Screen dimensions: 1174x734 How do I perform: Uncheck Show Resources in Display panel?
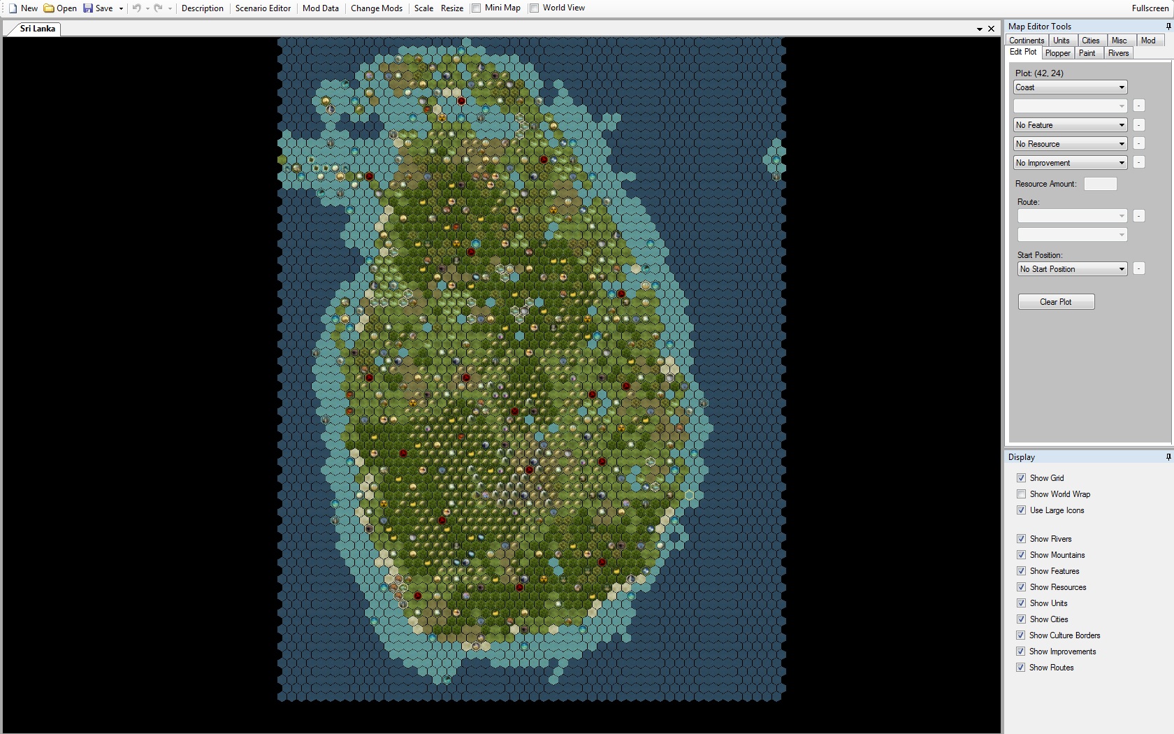pyautogui.click(x=1022, y=587)
